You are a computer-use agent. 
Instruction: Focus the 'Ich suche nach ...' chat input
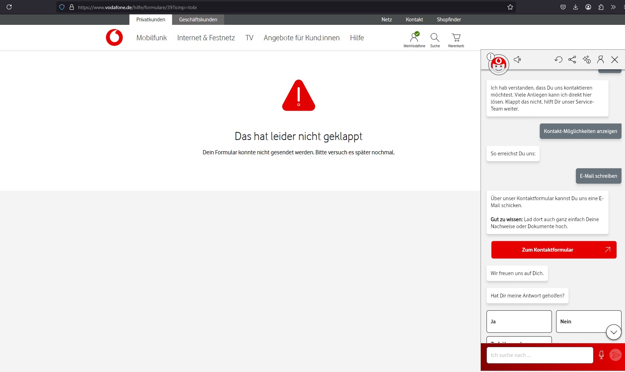[540, 355]
